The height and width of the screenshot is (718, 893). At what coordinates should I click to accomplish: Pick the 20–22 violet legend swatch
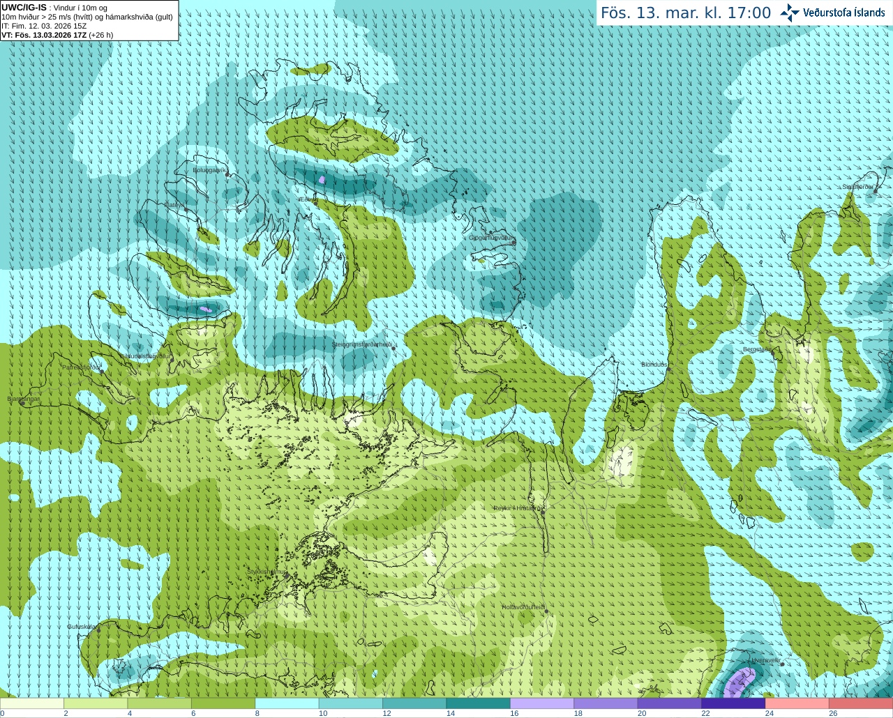[x=670, y=703]
